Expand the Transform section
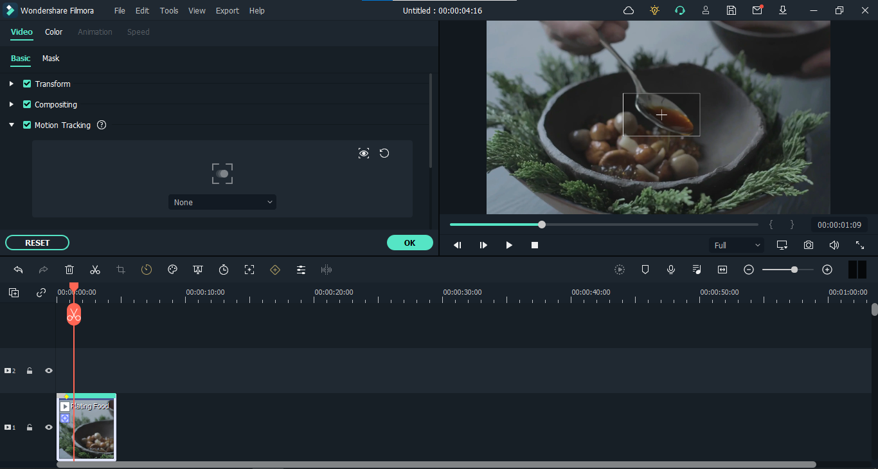Image resolution: width=878 pixels, height=469 pixels. 11,84
